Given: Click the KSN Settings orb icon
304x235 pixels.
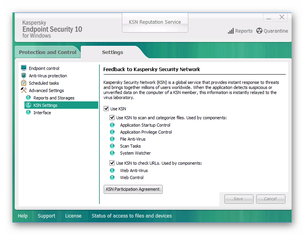Looking at the screenshot, I should click(x=28, y=105).
